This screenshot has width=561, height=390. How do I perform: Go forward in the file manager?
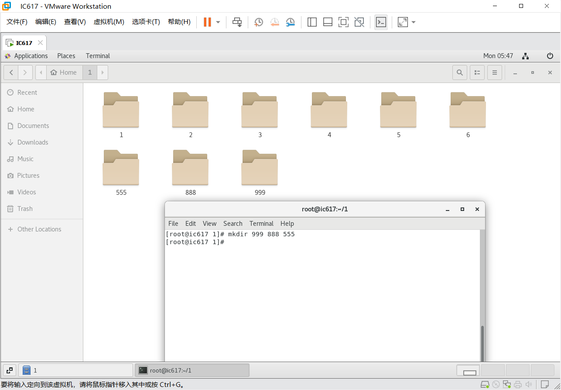click(25, 72)
